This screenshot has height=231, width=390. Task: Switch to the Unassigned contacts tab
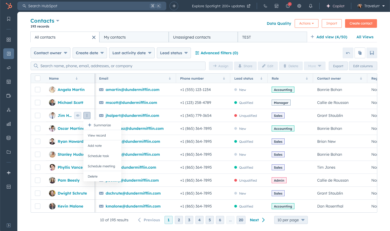point(203,37)
